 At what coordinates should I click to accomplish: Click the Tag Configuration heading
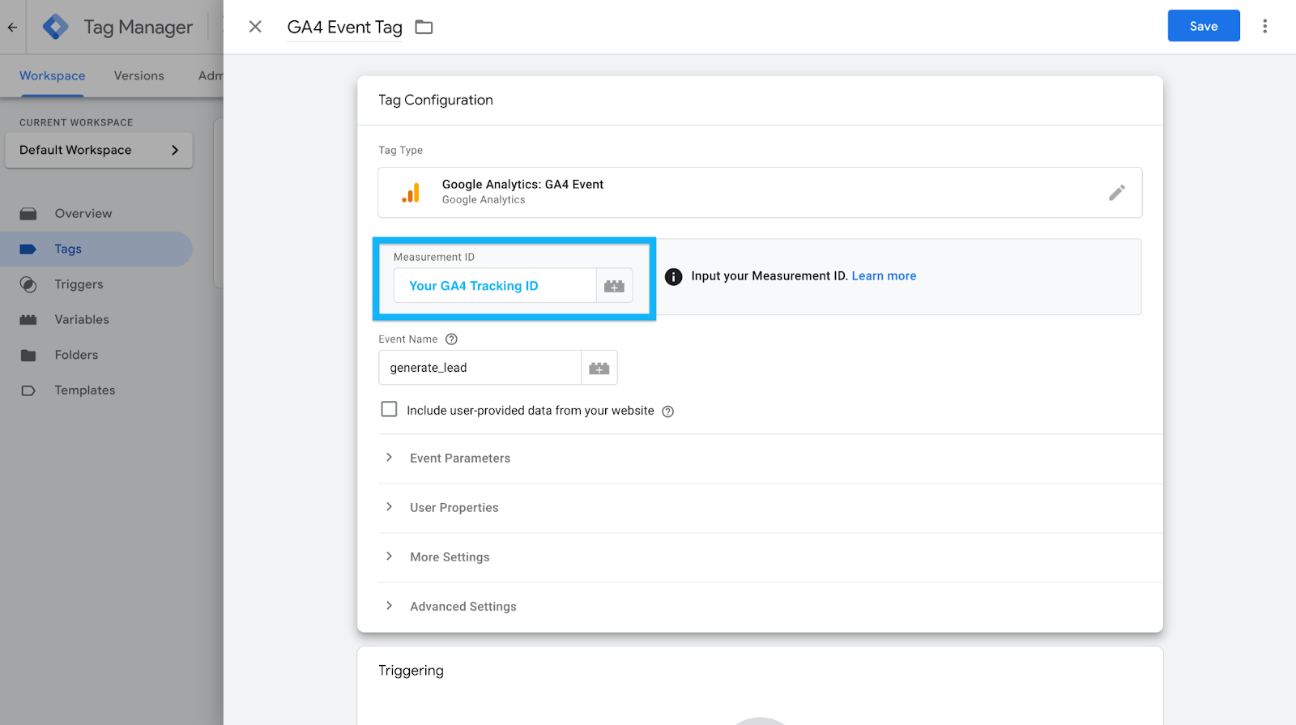pos(436,100)
